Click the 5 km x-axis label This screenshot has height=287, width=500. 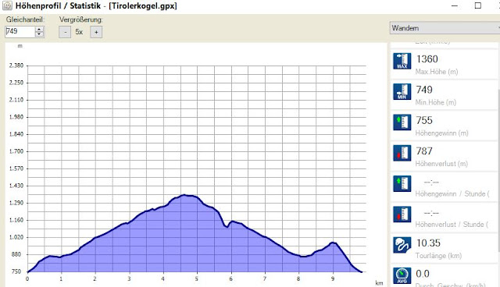click(197, 279)
